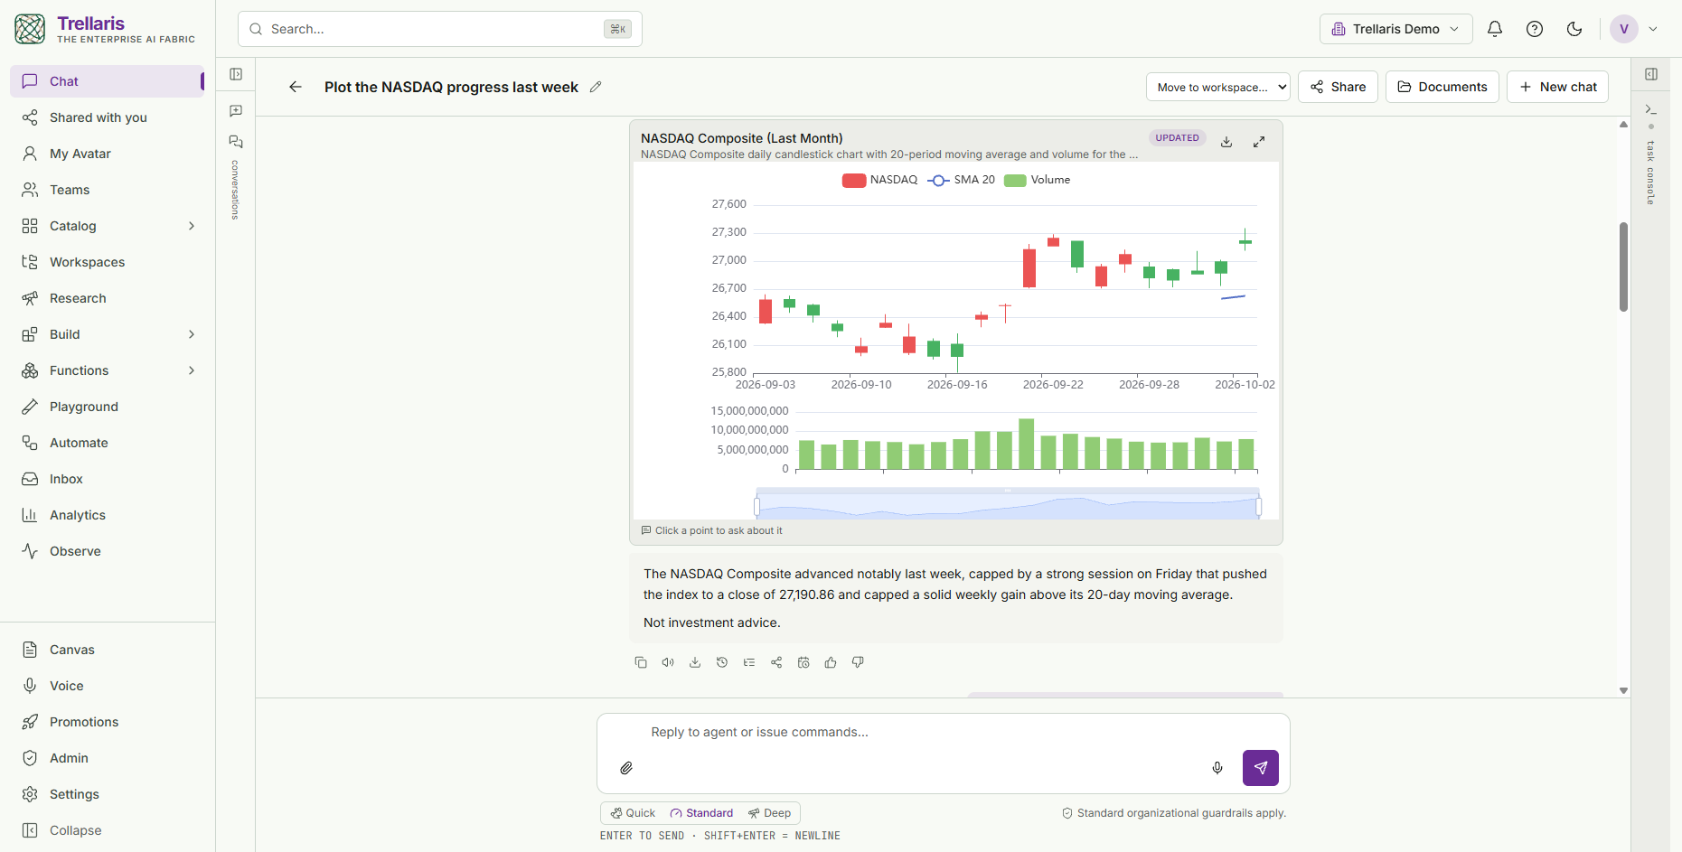The height and width of the screenshot is (852, 1682).
Task: Collapse the sidebar with Collapse
Action: (x=108, y=830)
